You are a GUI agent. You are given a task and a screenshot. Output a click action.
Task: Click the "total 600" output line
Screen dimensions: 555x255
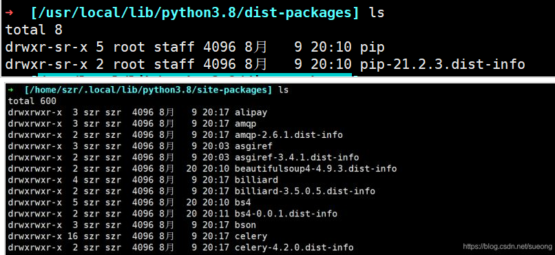(x=32, y=101)
